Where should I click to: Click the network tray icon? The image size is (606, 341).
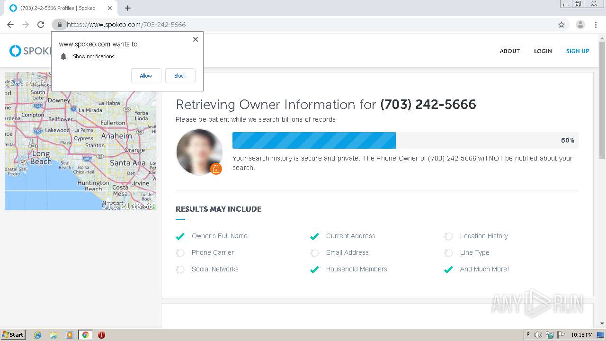click(x=550, y=335)
